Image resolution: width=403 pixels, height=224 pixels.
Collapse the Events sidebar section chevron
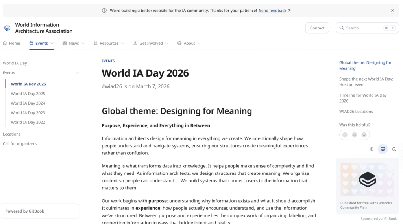77,73
